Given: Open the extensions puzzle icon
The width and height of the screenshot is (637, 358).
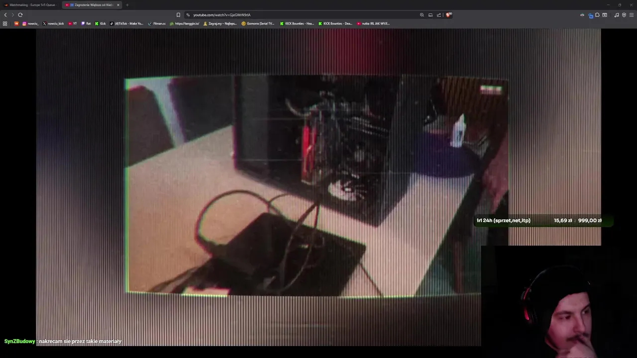Looking at the screenshot, I should tap(597, 15).
